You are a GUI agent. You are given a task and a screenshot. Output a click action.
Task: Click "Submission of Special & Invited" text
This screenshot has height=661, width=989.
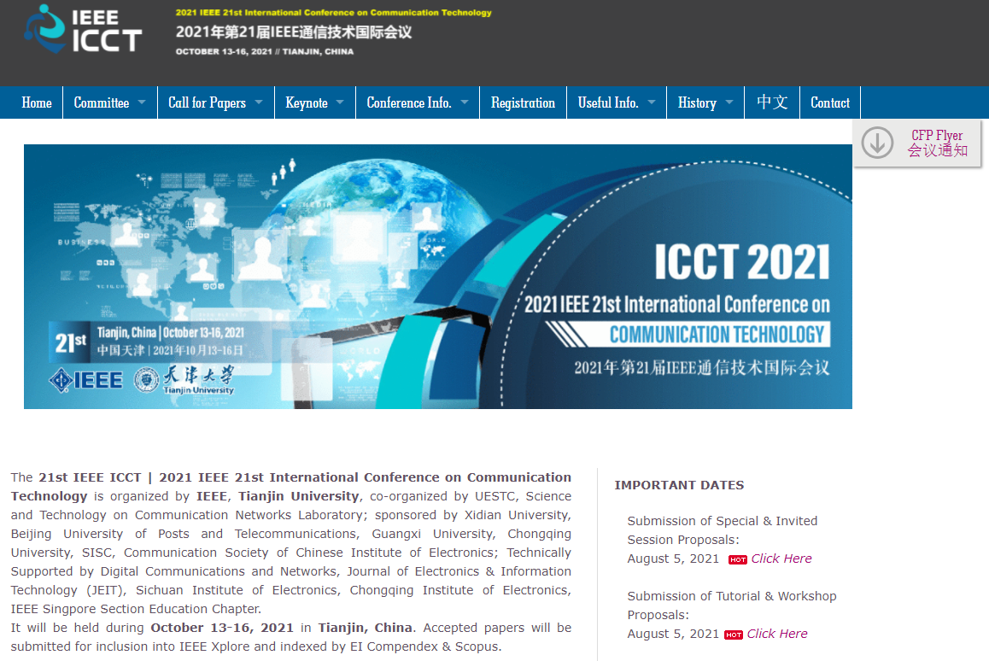[x=723, y=521]
